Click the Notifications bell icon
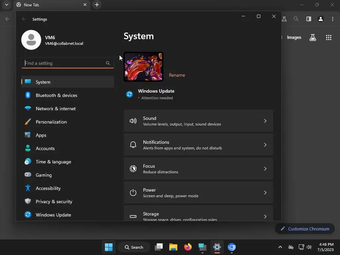The width and height of the screenshot is (340, 255). click(x=133, y=145)
